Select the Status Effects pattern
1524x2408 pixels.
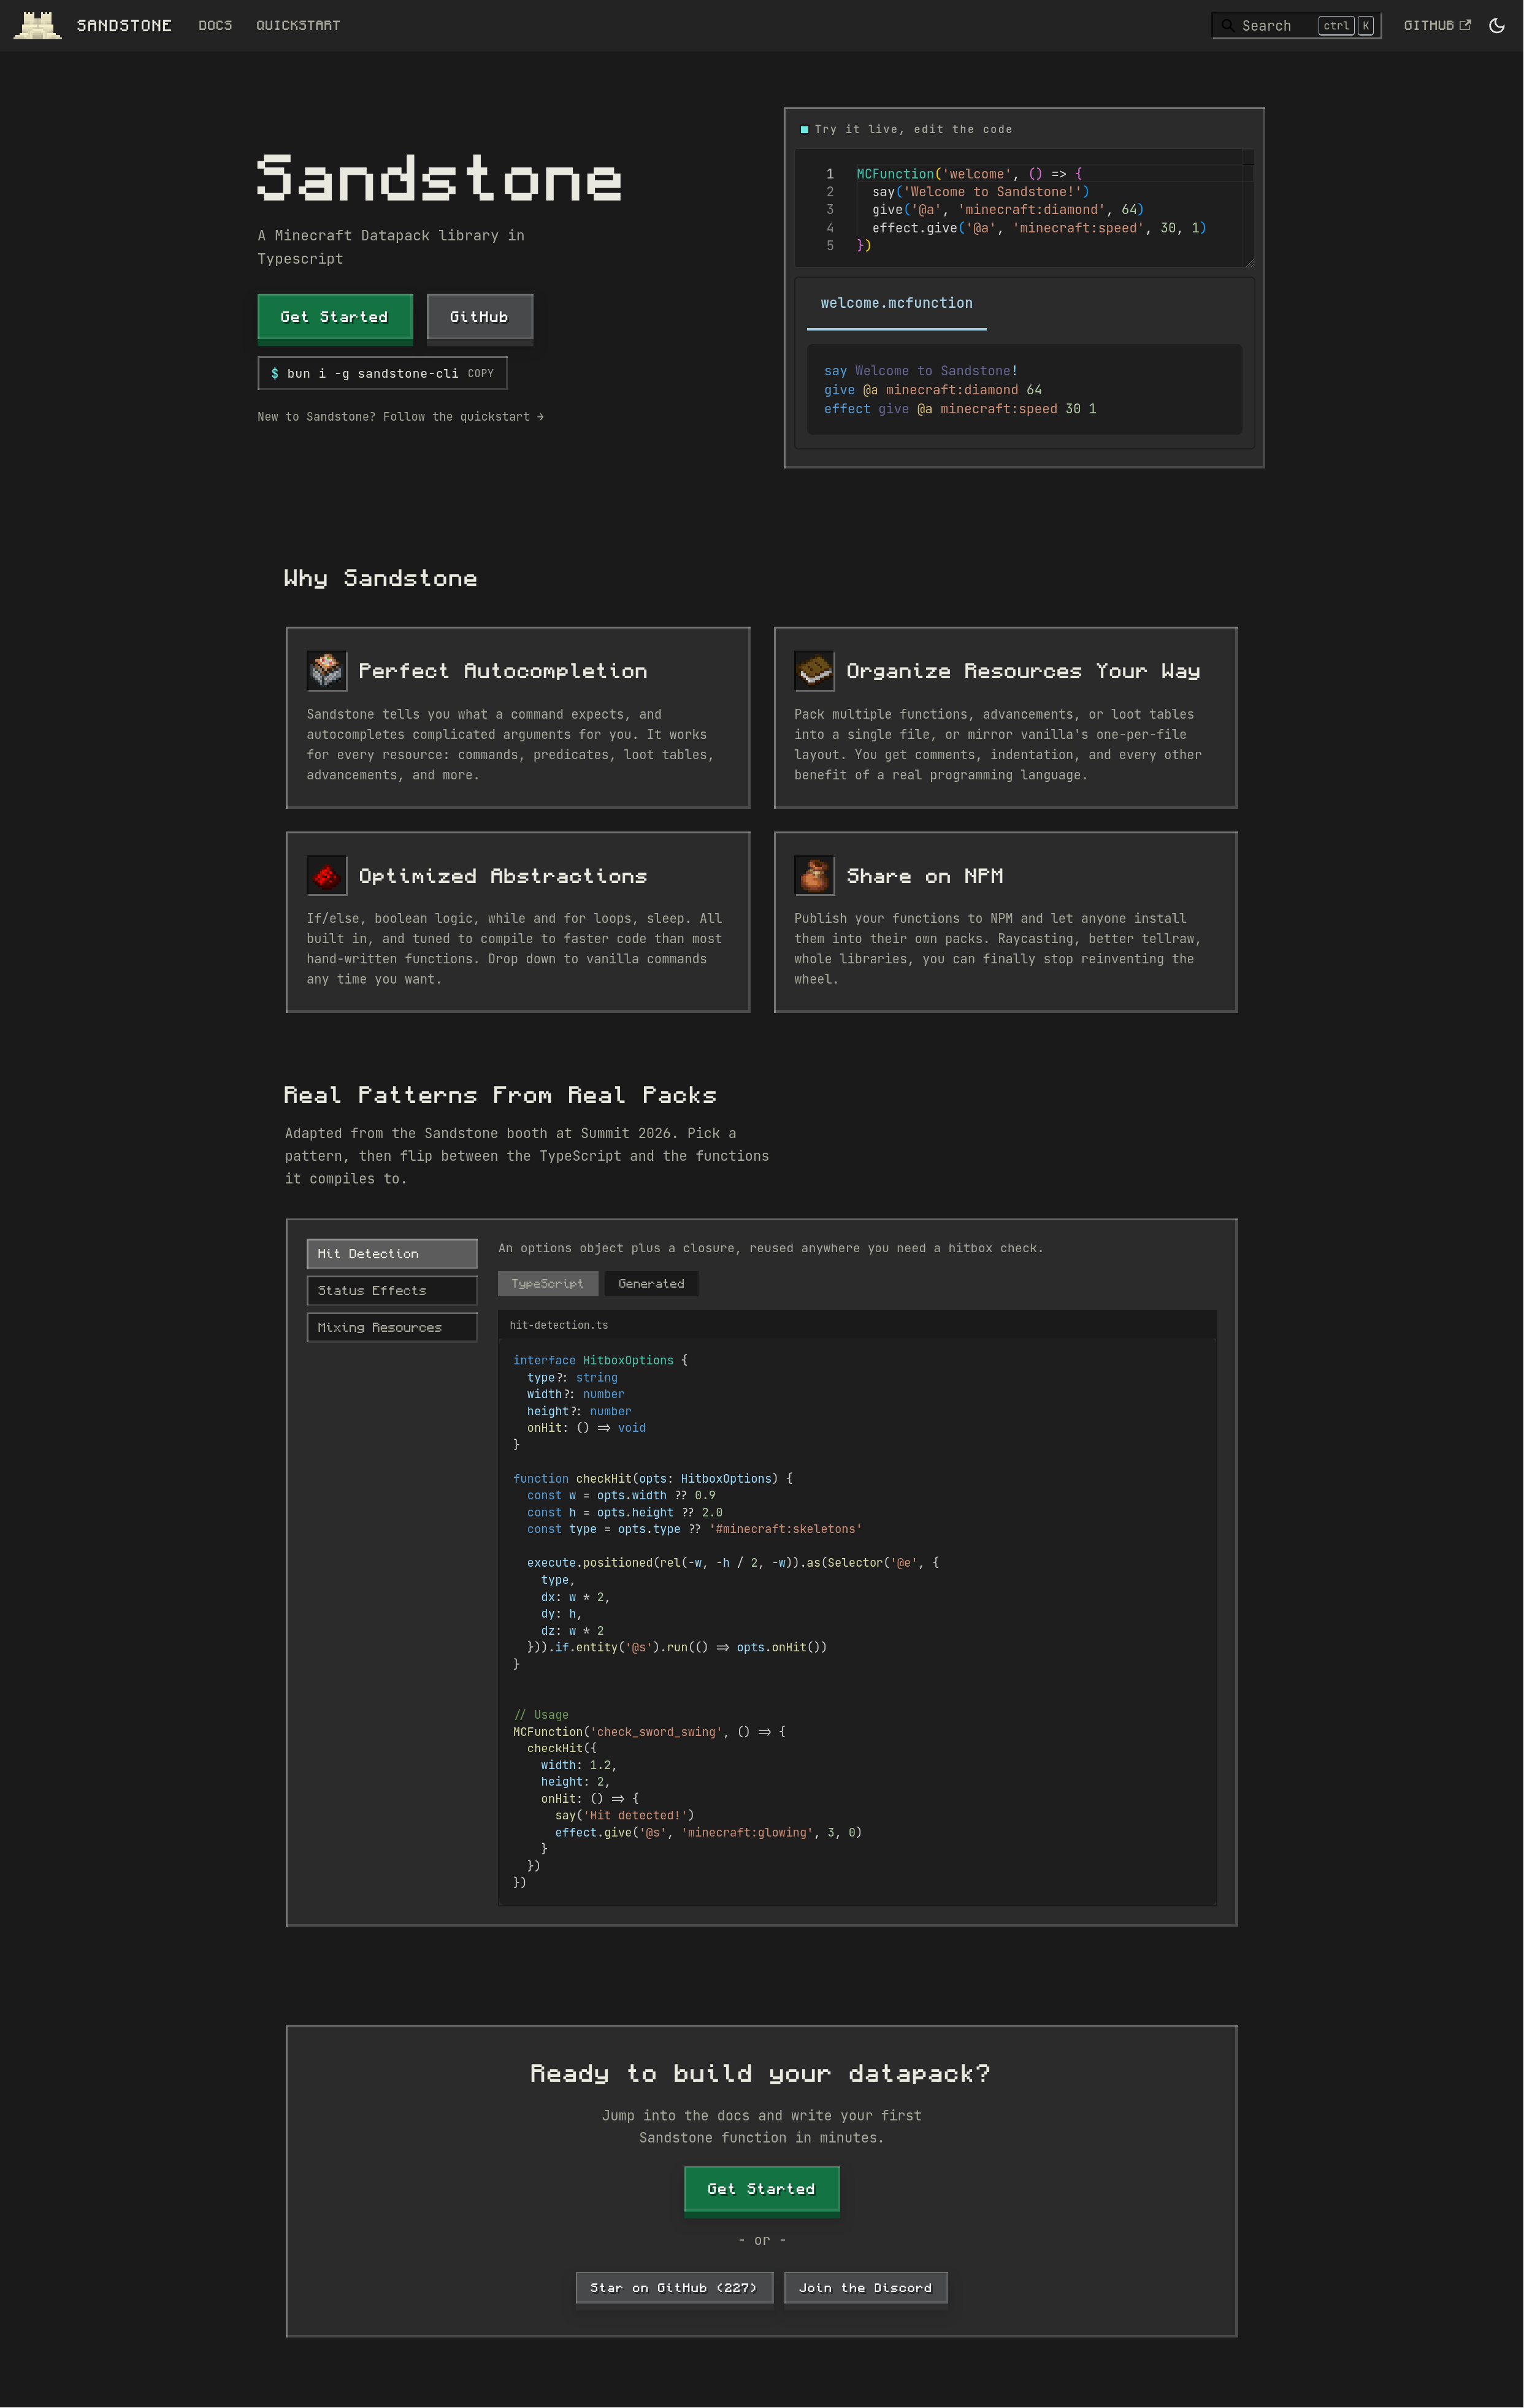point(392,1291)
